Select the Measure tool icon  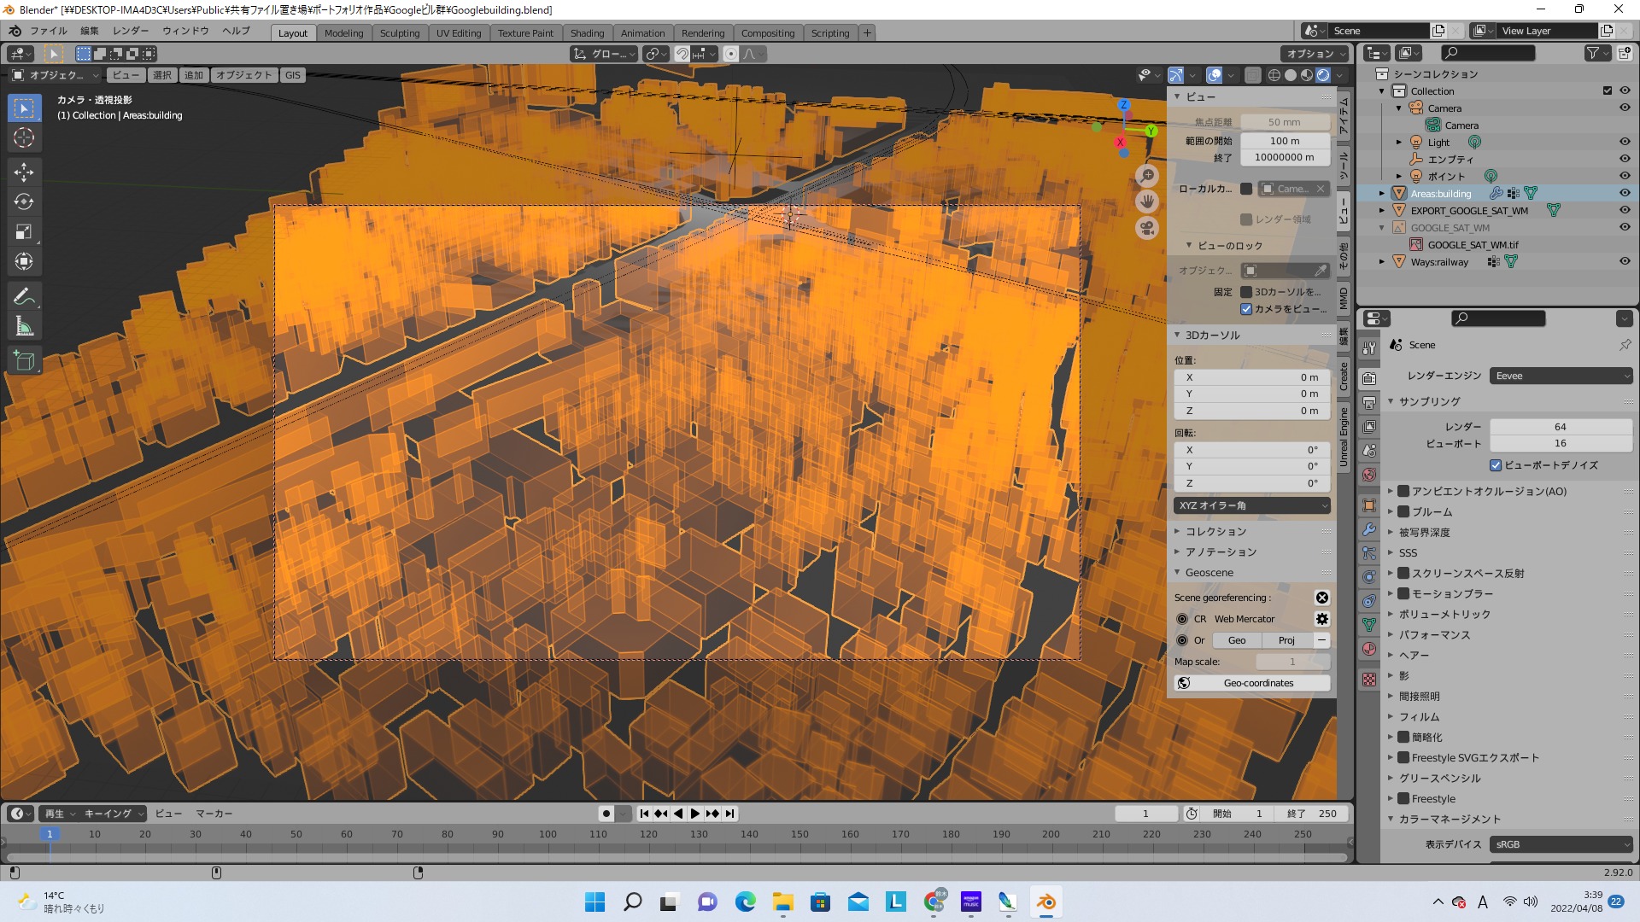24,326
